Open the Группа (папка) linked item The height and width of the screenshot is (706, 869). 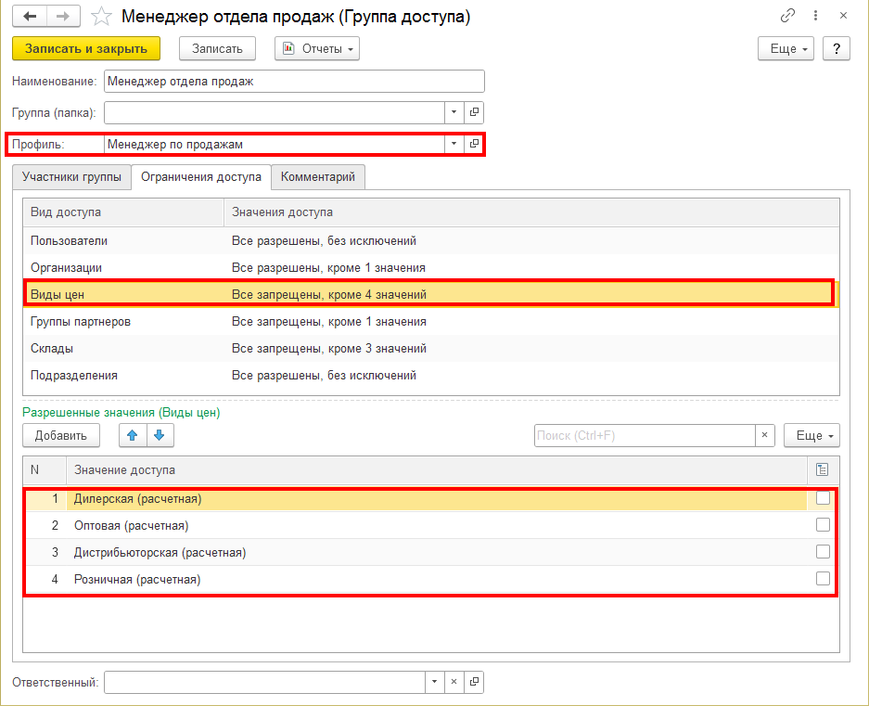point(474,112)
